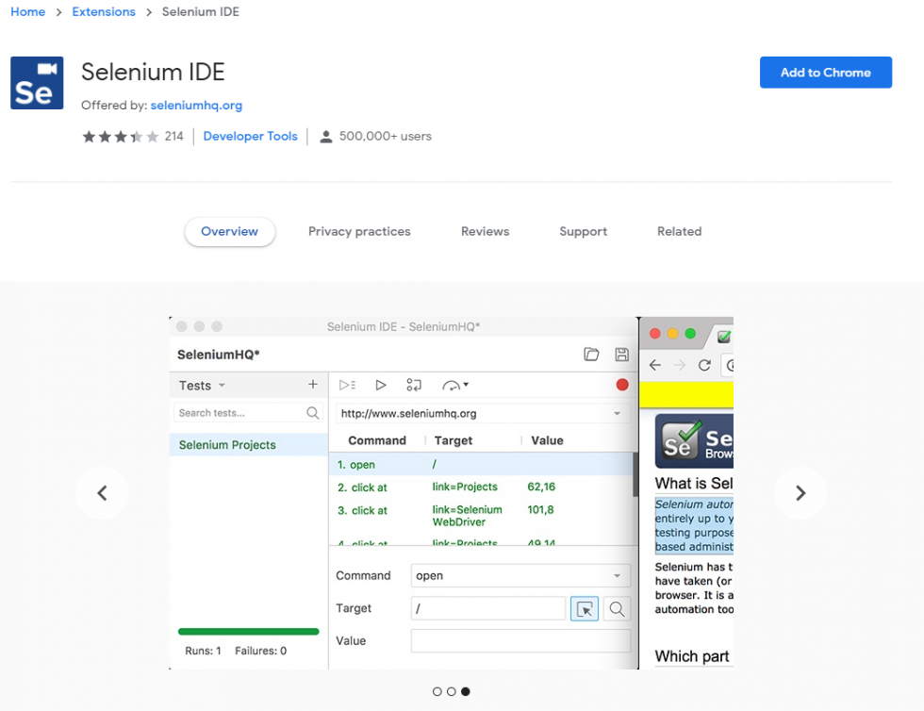This screenshot has height=711, width=924.
Task: Select the third carousel dot indicator
Action: click(466, 691)
